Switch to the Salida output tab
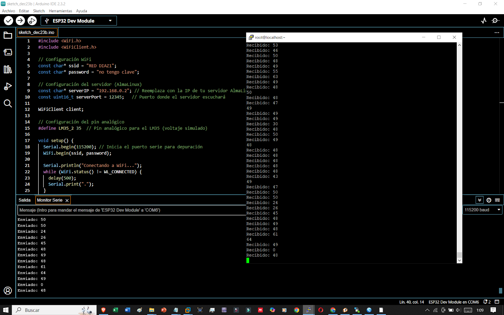This screenshot has width=504, height=315. point(25,200)
